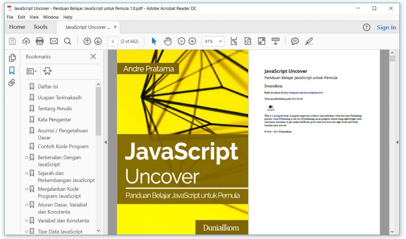This screenshot has width=406, height=239.
Task: Expand Variabel dan Konstanta bookmark
Action: point(27,221)
